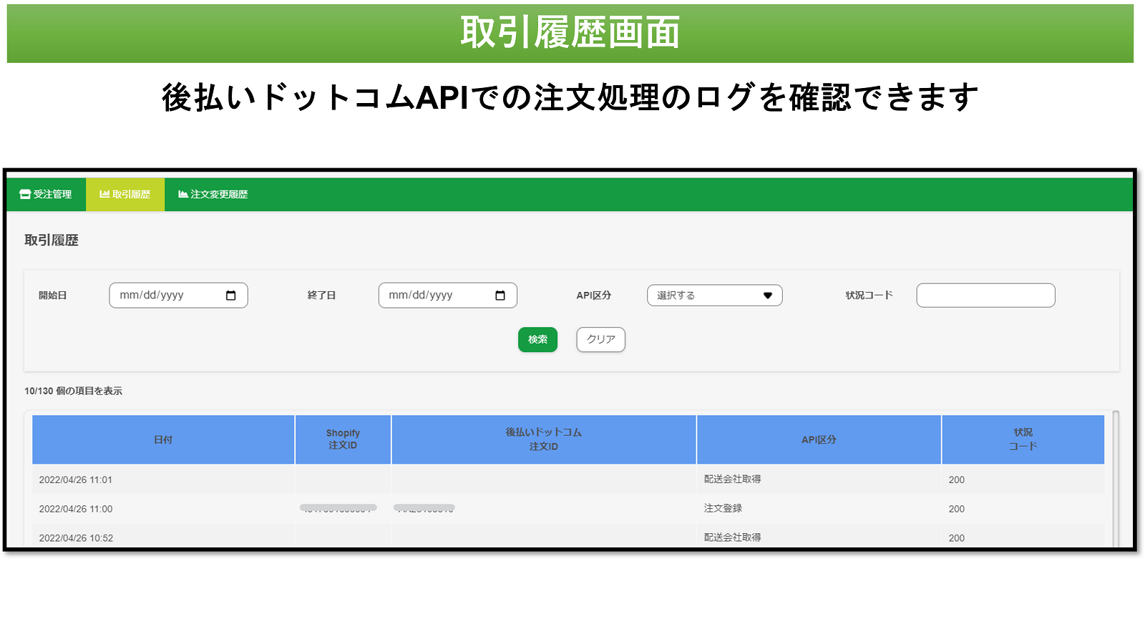Click the 10/130 個の項目を表示 count text
Viewport: 1145px width, 644px height.
pos(73,391)
